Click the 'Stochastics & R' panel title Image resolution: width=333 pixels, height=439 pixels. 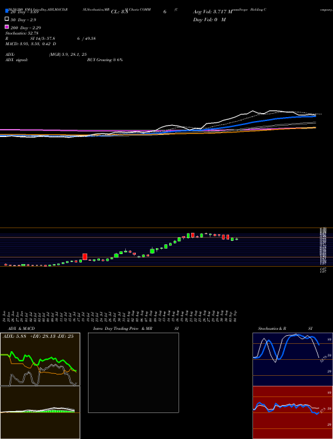(272, 329)
